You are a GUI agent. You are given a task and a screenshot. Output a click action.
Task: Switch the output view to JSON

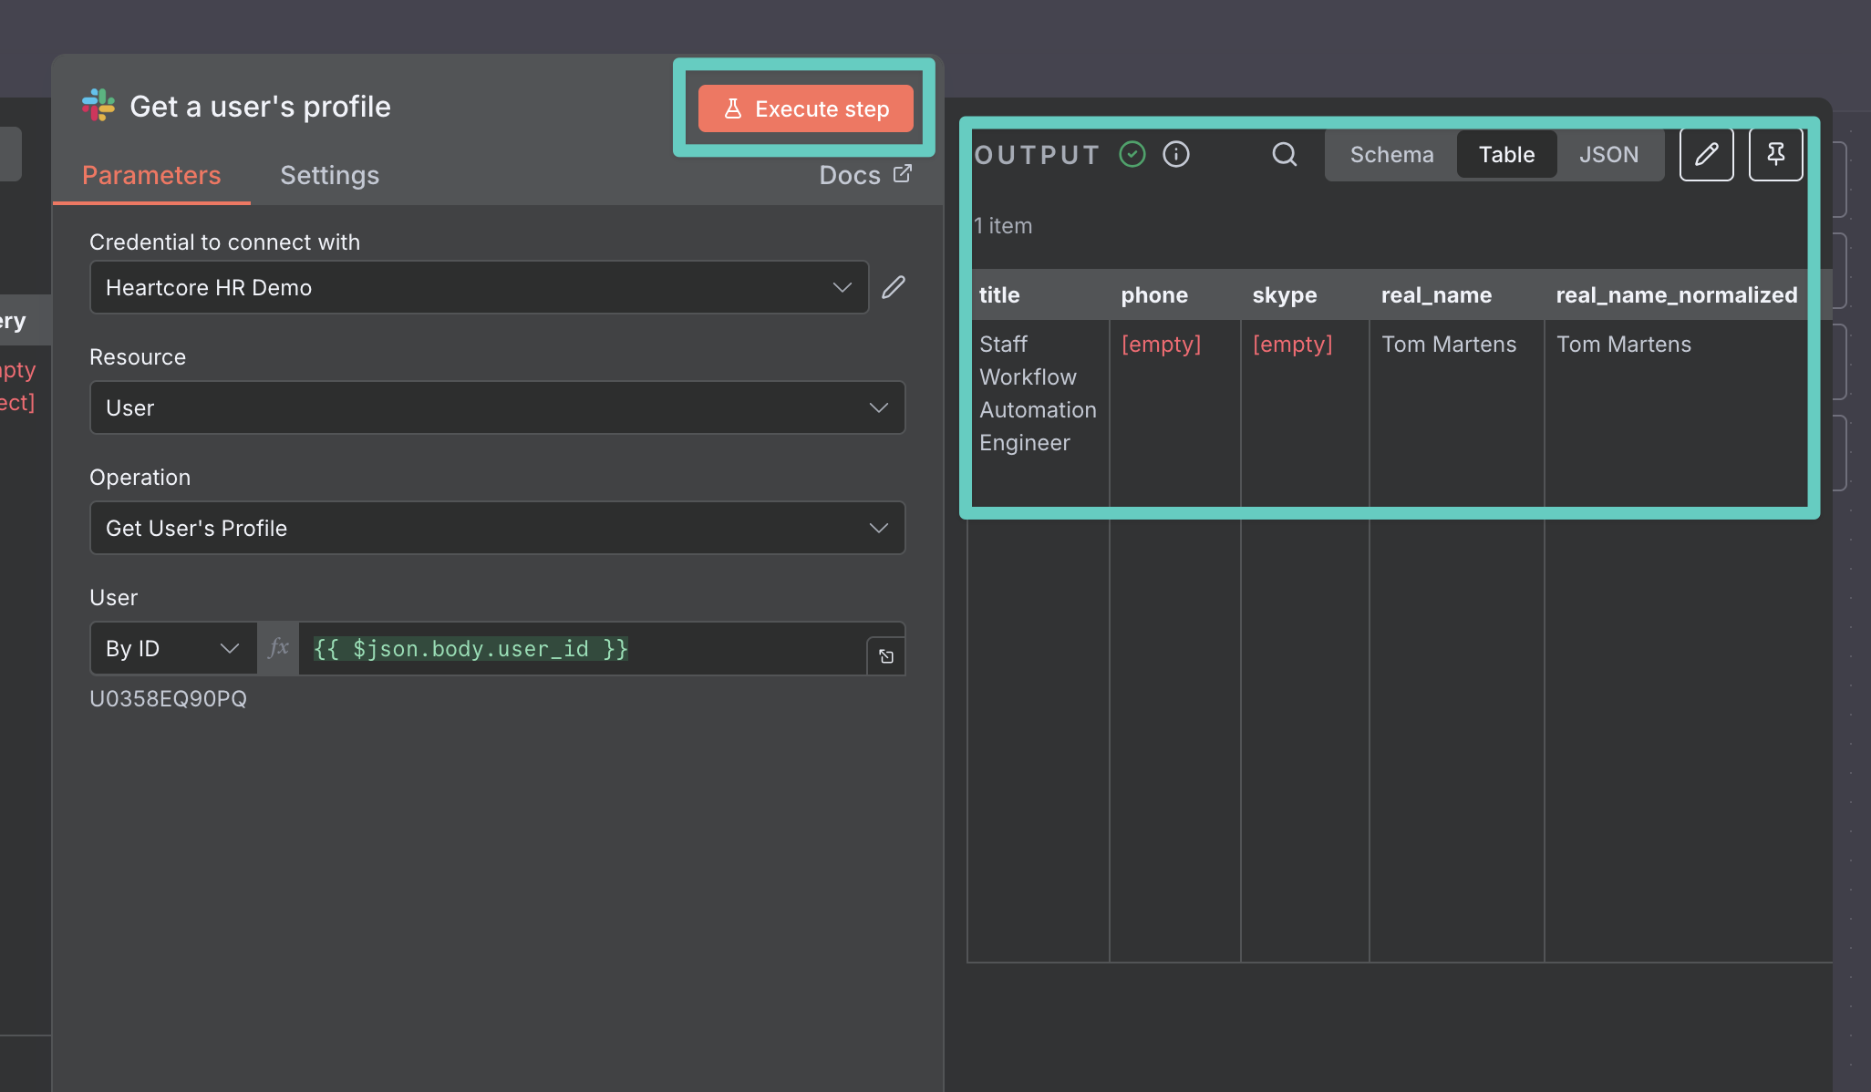[x=1608, y=155]
